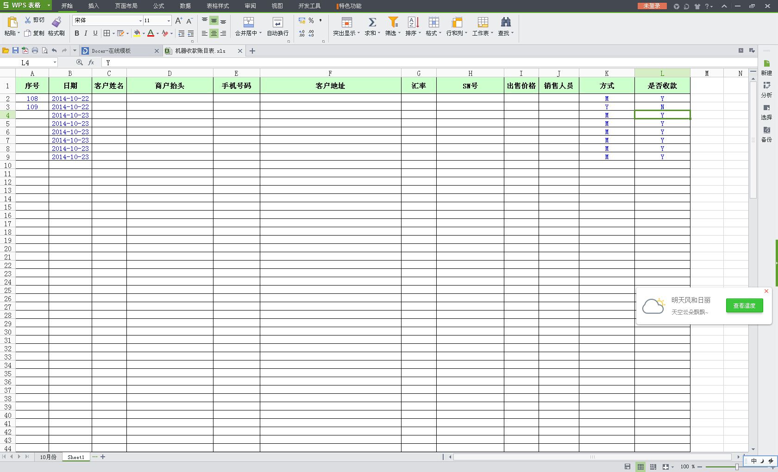Click the Cut (剪切) scissors icon
This screenshot has width=778, height=472.
click(28, 20)
